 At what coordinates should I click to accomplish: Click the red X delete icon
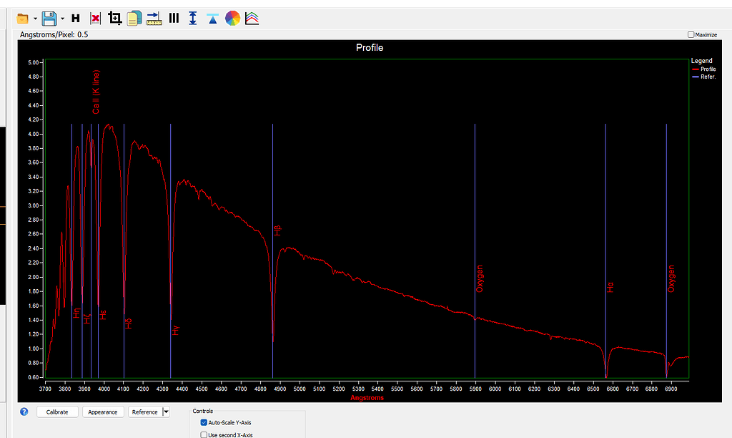click(95, 19)
